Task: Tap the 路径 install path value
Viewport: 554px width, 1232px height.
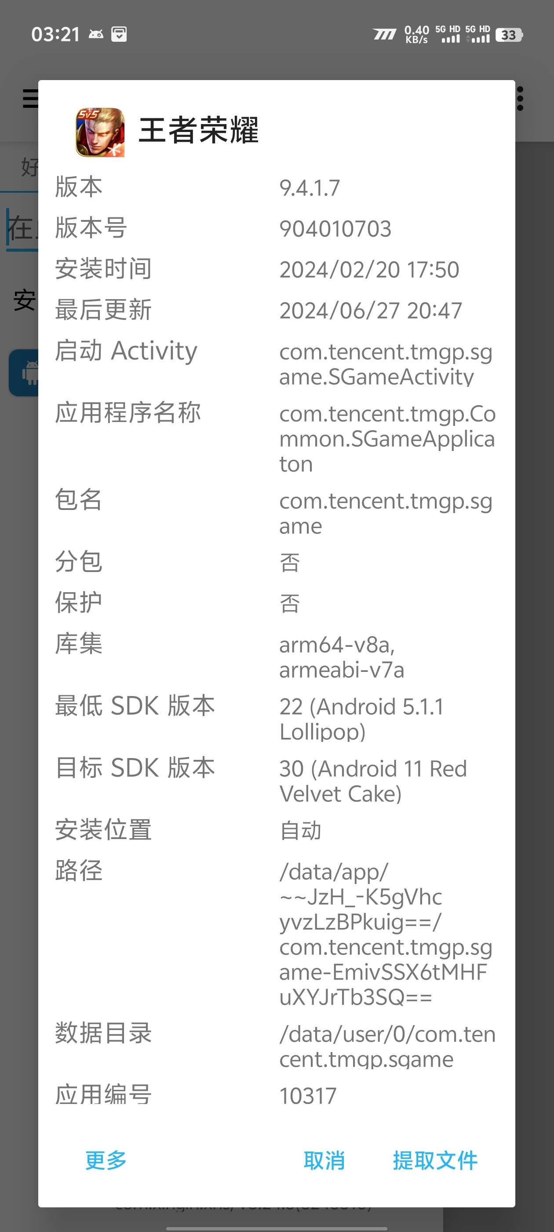Action: (x=385, y=934)
